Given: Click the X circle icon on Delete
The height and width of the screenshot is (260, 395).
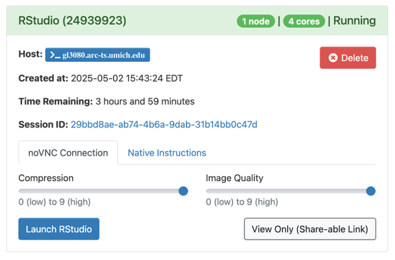Looking at the screenshot, I should [x=333, y=58].
